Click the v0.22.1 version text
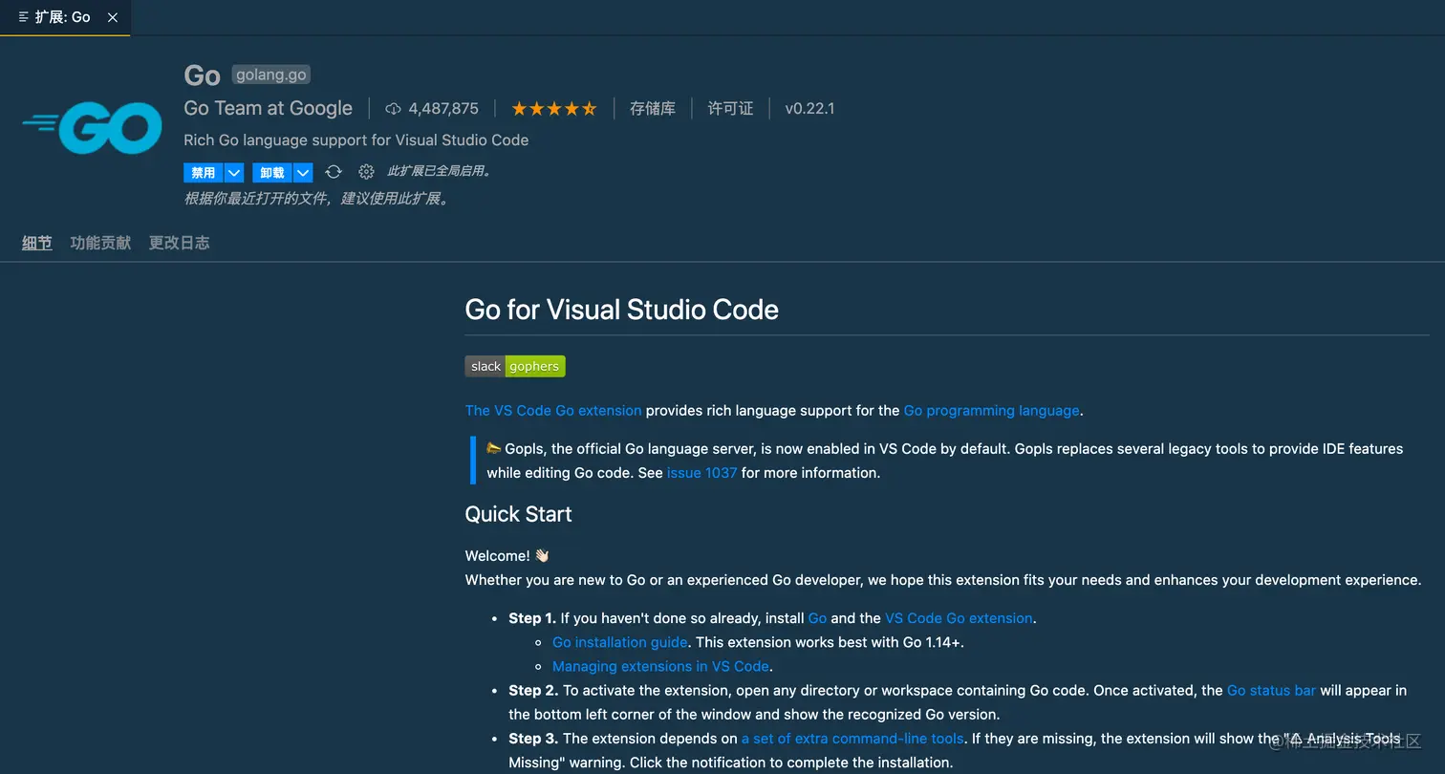 tap(809, 109)
